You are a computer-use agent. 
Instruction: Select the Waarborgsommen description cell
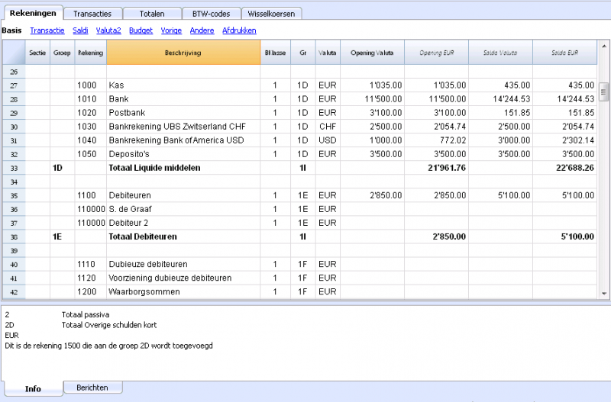pyautogui.click(x=183, y=292)
